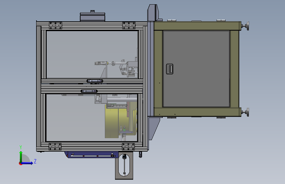Select the dark box mounted on top of the frame

[92, 16]
